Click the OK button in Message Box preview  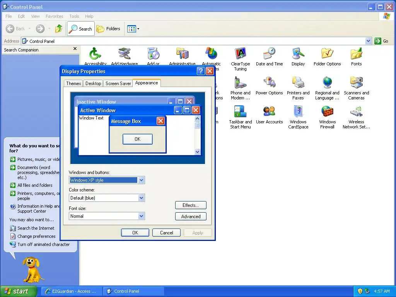point(137,139)
